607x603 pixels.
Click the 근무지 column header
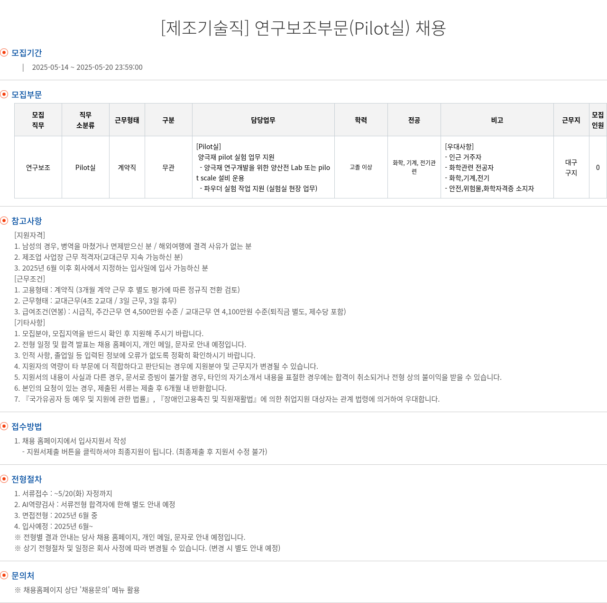point(571,120)
